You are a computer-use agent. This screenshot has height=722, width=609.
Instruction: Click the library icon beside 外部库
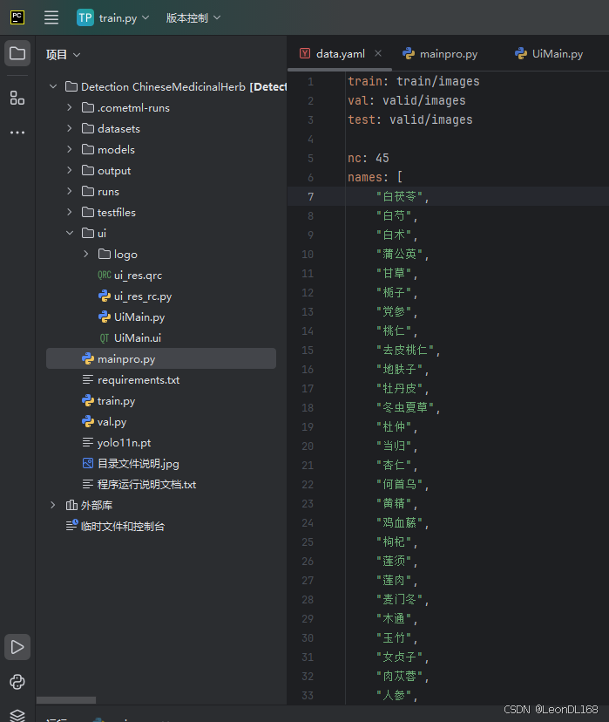pyautogui.click(x=71, y=505)
